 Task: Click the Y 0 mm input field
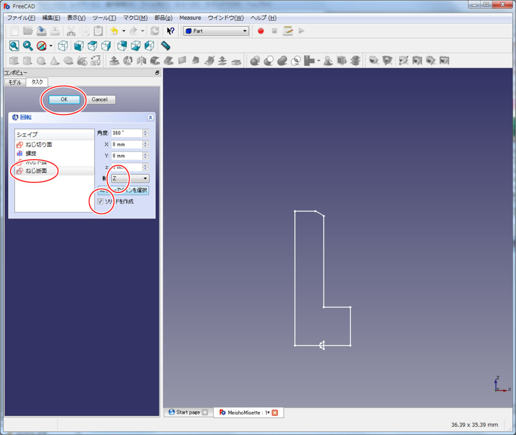click(x=126, y=156)
